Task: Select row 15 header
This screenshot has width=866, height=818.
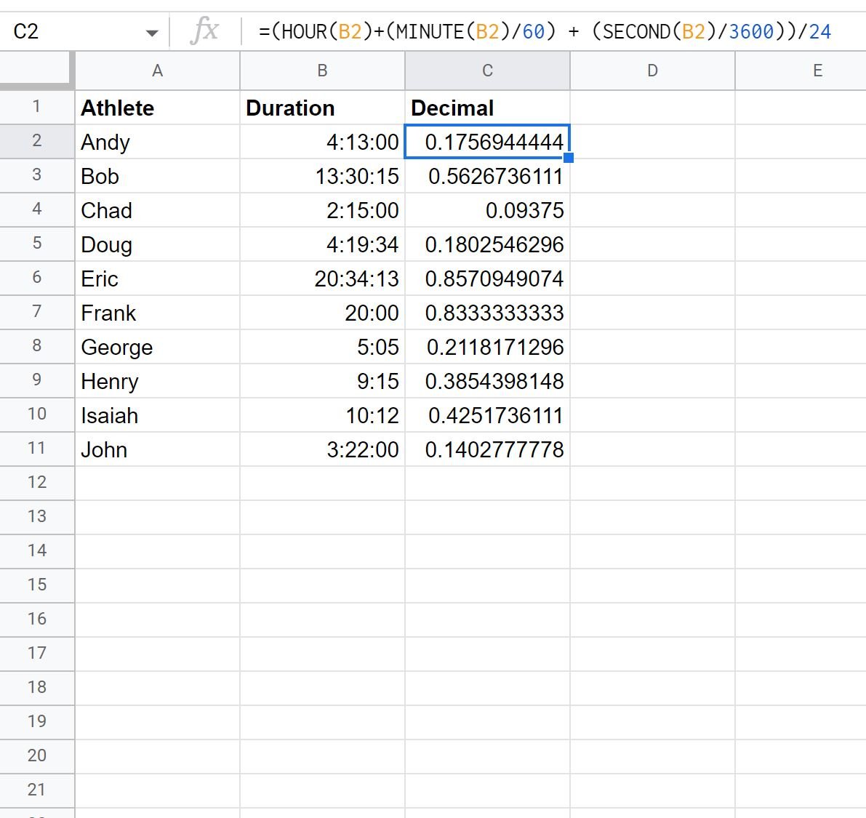Action: 37,585
